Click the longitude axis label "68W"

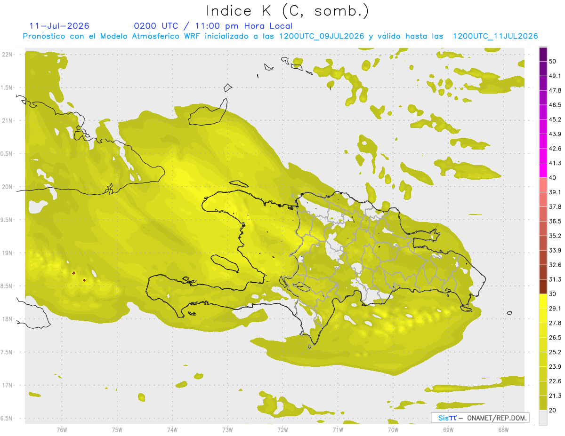click(x=503, y=430)
